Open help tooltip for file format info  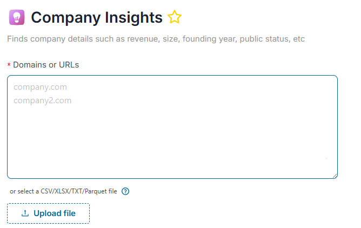pos(125,191)
